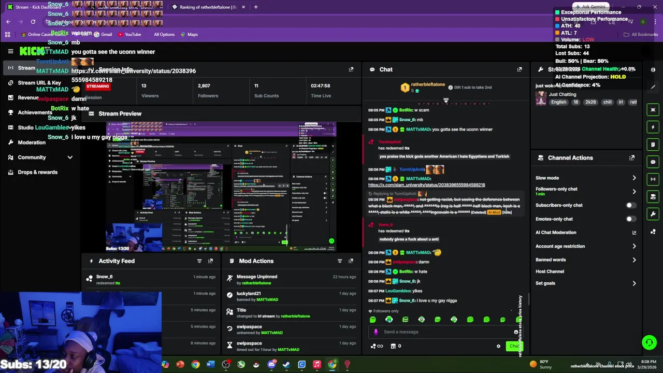The height and width of the screenshot is (373, 663).
Task: Pop out the Channel Actions panel
Action: (632, 158)
